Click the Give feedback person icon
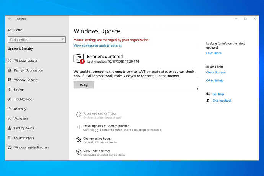This screenshot has width=264, height=176. pyautogui.click(x=208, y=101)
